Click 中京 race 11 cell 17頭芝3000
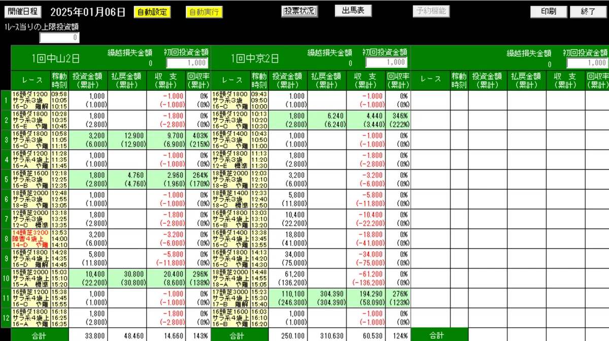Image resolution: width=609 pixels, height=341 pixels. [x=230, y=298]
